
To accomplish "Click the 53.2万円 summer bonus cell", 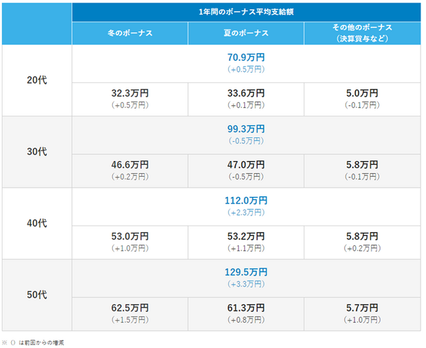I will pos(246,236).
